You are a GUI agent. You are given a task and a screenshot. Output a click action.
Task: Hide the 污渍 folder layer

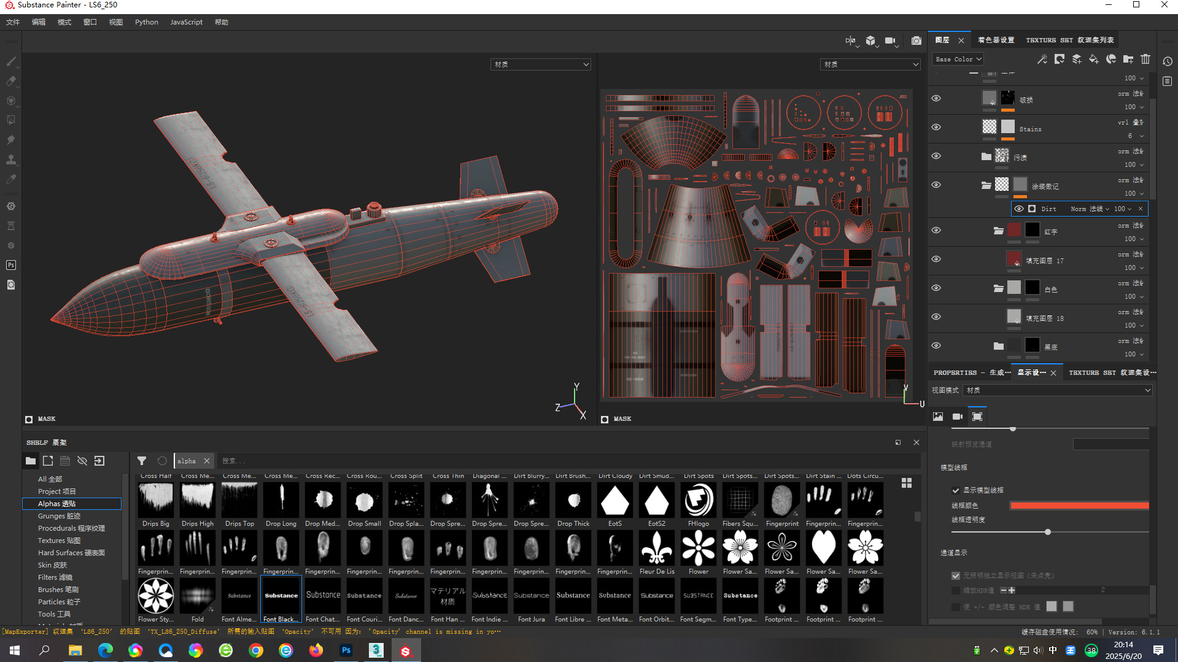pyautogui.click(x=936, y=156)
